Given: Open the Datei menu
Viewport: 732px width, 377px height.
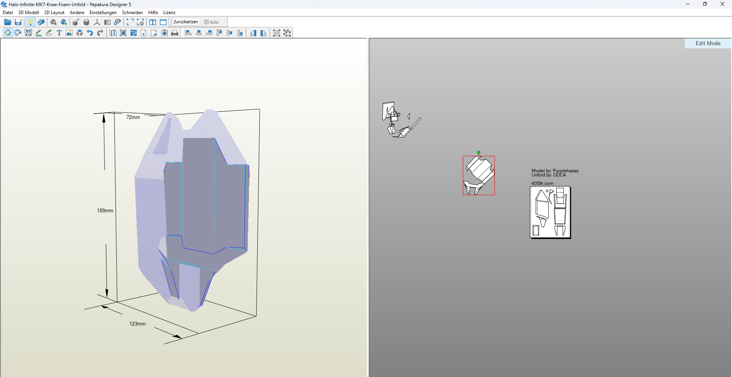Looking at the screenshot, I should click(x=8, y=13).
